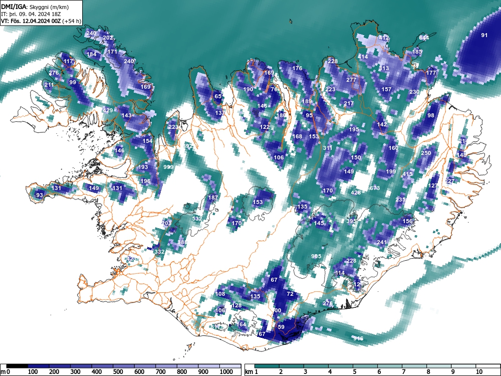Click the '700' label on the meter legend
Screen dimensions: 501x376
pyautogui.click(x=160, y=372)
